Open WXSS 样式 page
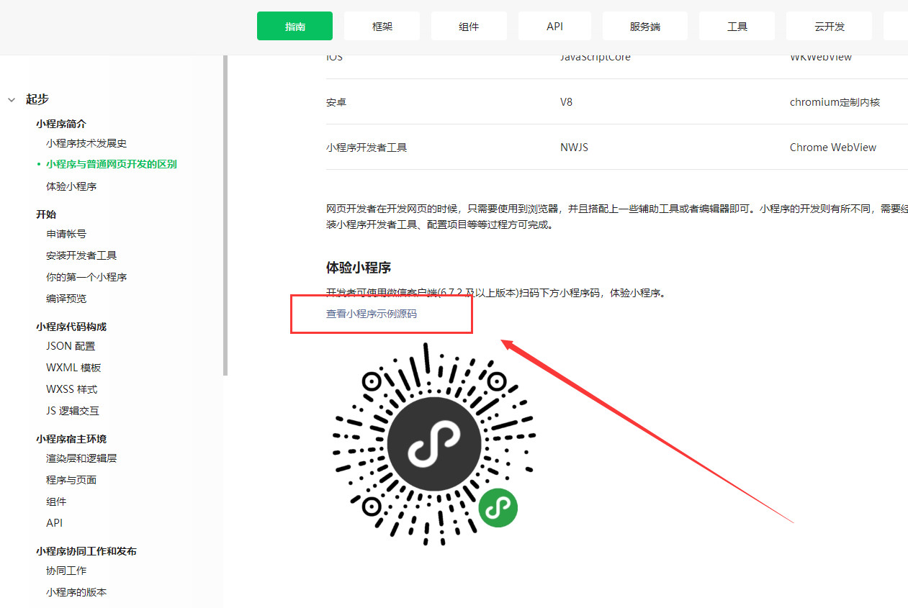 pos(71,389)
